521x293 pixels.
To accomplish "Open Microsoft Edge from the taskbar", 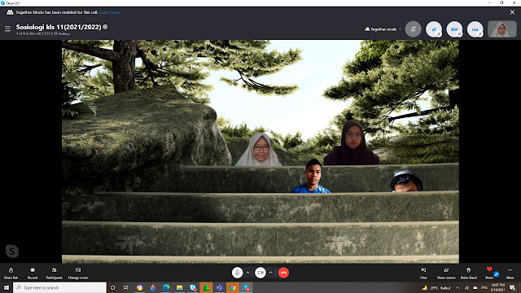I will point(166,287).
